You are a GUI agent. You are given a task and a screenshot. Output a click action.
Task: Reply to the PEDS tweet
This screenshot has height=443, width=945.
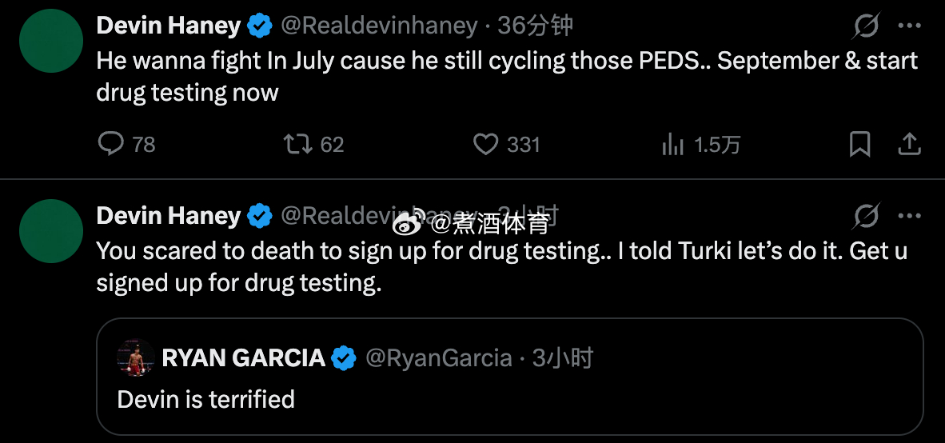(x=111, y=144)
